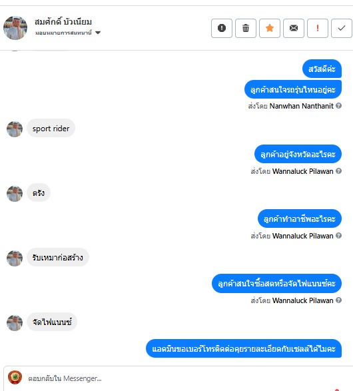The height and width of the screenshot is (391, 353).
Task: Click the Nanwhan Nanthanit sender name
Action: point(302,106)
